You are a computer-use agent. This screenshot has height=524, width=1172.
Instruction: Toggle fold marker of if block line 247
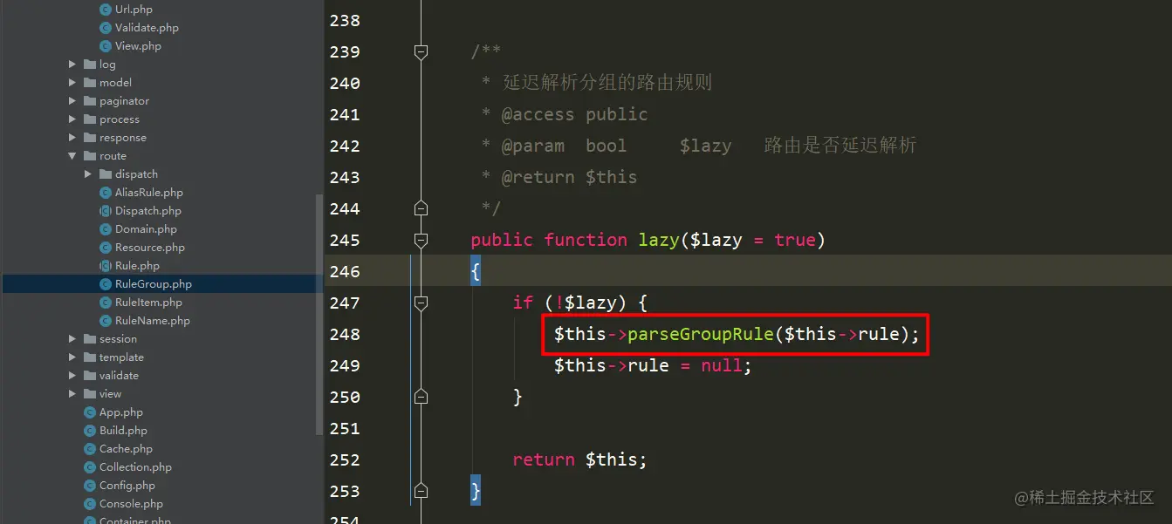pos(421,303)
